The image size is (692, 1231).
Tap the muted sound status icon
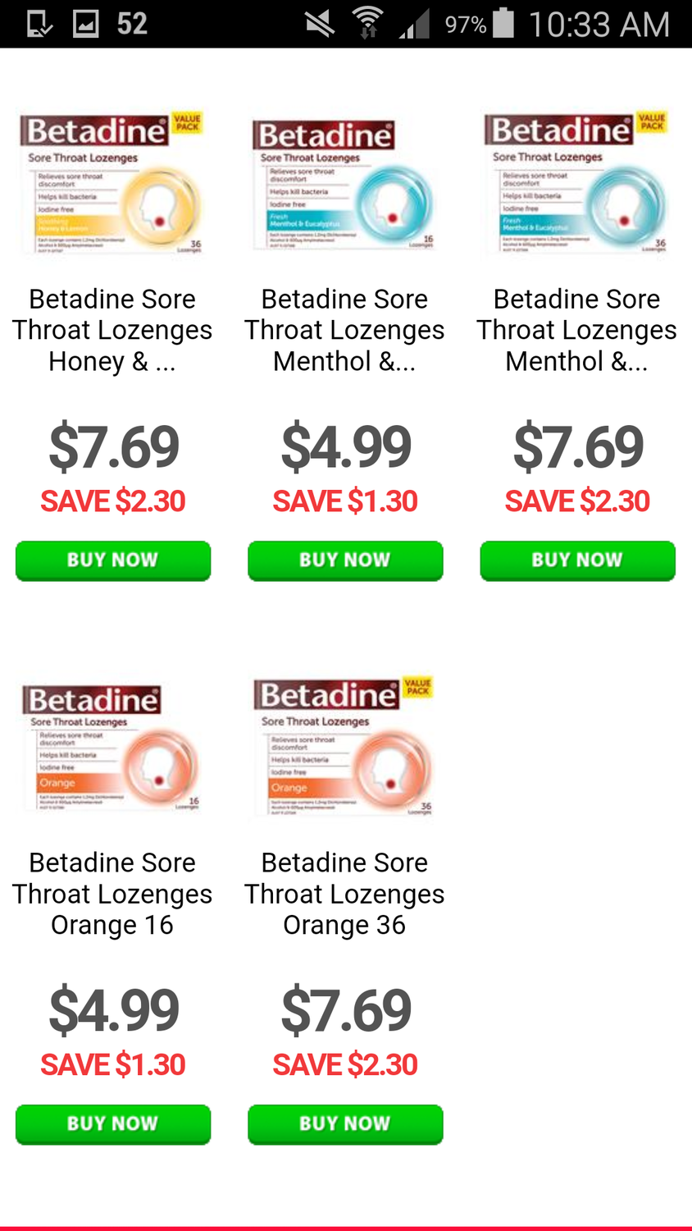point(320,24)
